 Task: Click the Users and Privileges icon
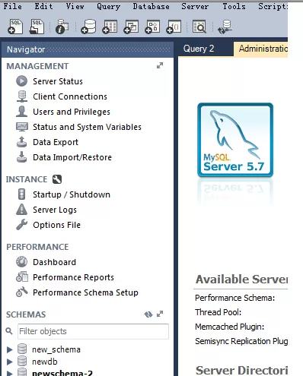(x=22, y=112)
